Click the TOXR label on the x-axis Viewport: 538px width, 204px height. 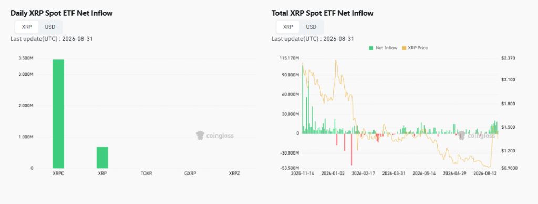pyautogui.click(x=146, y=174)
